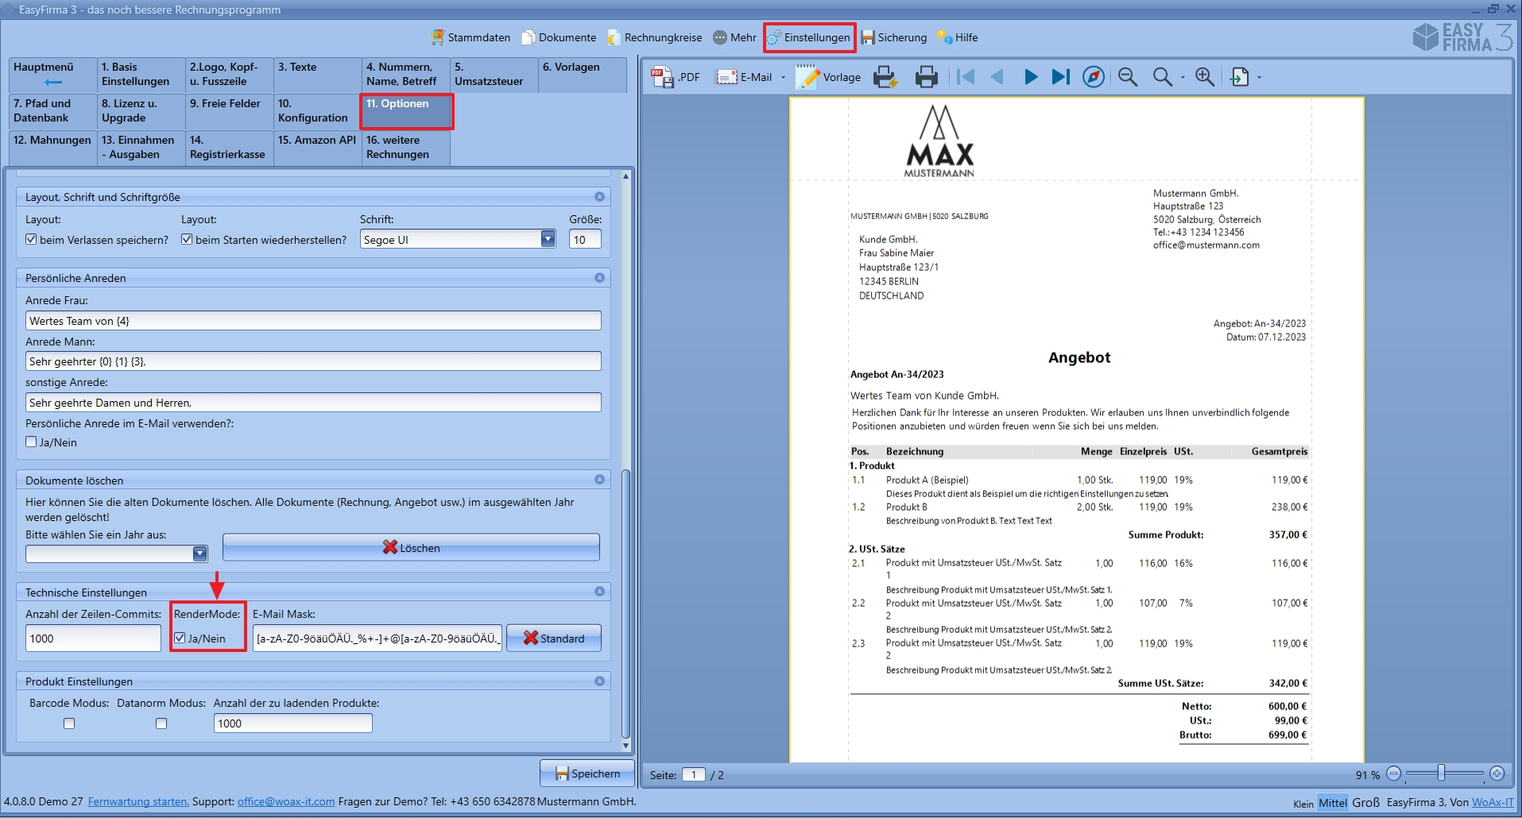Click the plain magnifier zoom icon
This screenshot has width=1522, height=818.
pos(1162,77)
